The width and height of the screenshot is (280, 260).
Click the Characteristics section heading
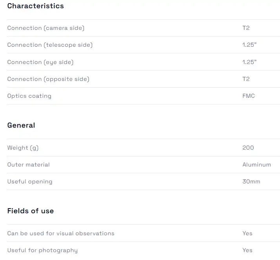pos(36,6)
